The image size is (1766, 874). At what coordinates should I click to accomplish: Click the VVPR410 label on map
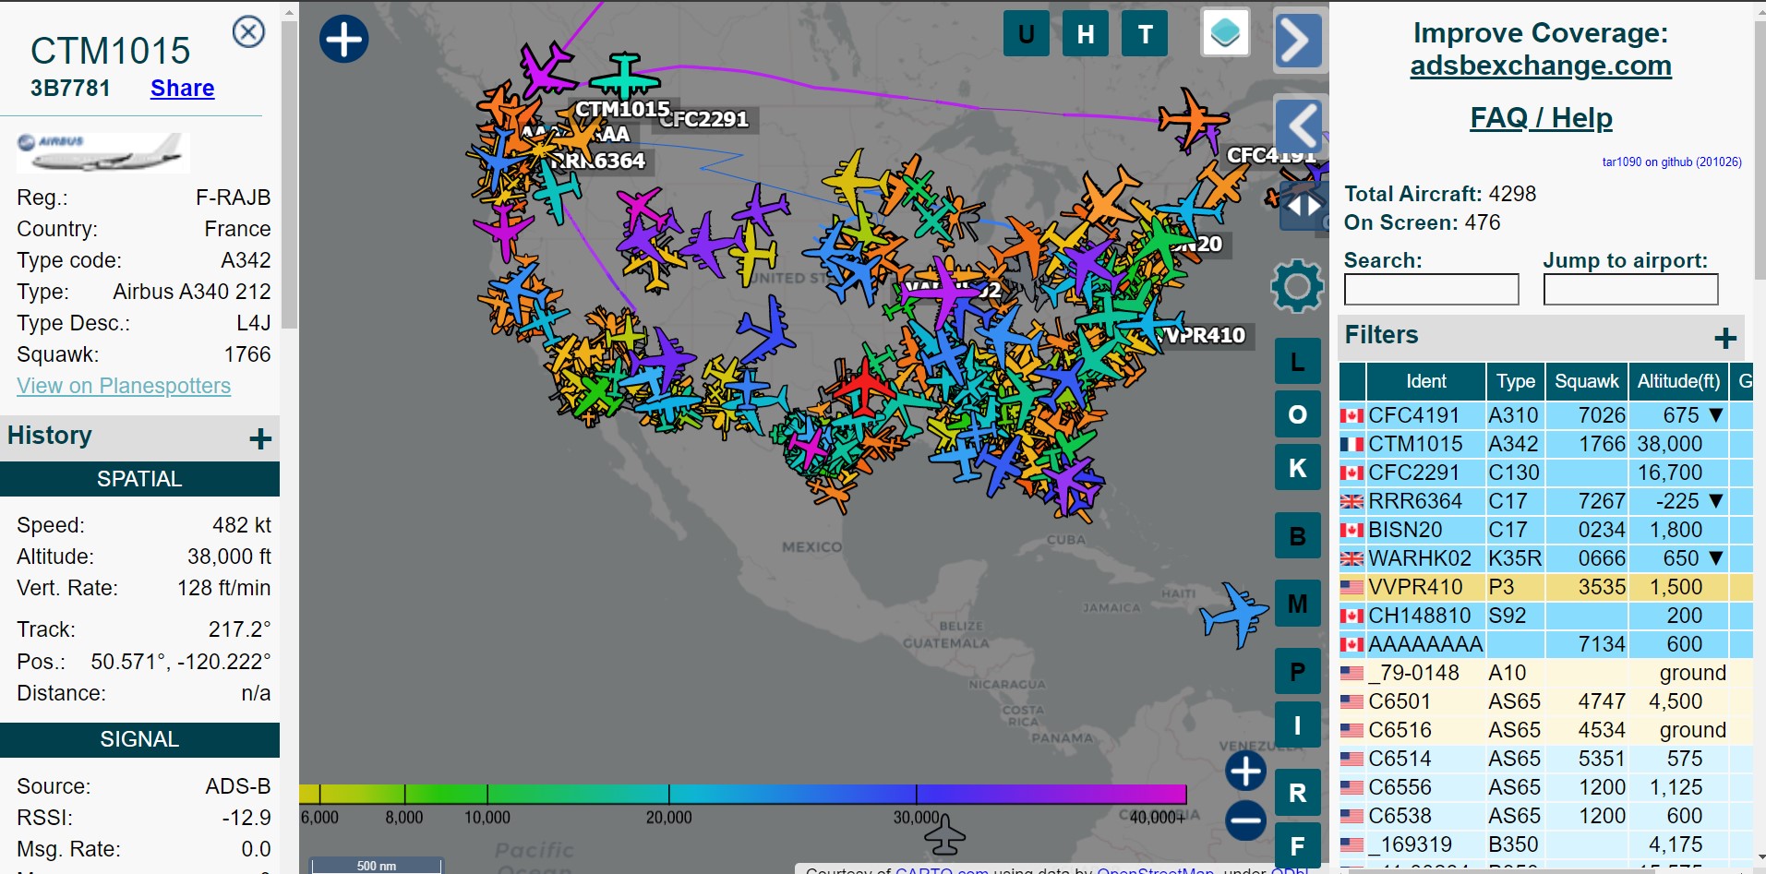[x=1202, y=335]
